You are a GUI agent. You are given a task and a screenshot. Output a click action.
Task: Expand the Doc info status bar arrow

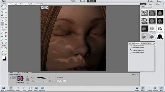pos(31,72)
